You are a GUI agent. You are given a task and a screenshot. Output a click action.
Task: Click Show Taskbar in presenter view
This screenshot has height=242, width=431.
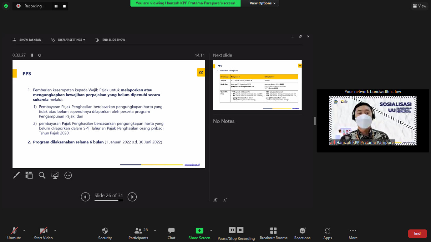27,40
